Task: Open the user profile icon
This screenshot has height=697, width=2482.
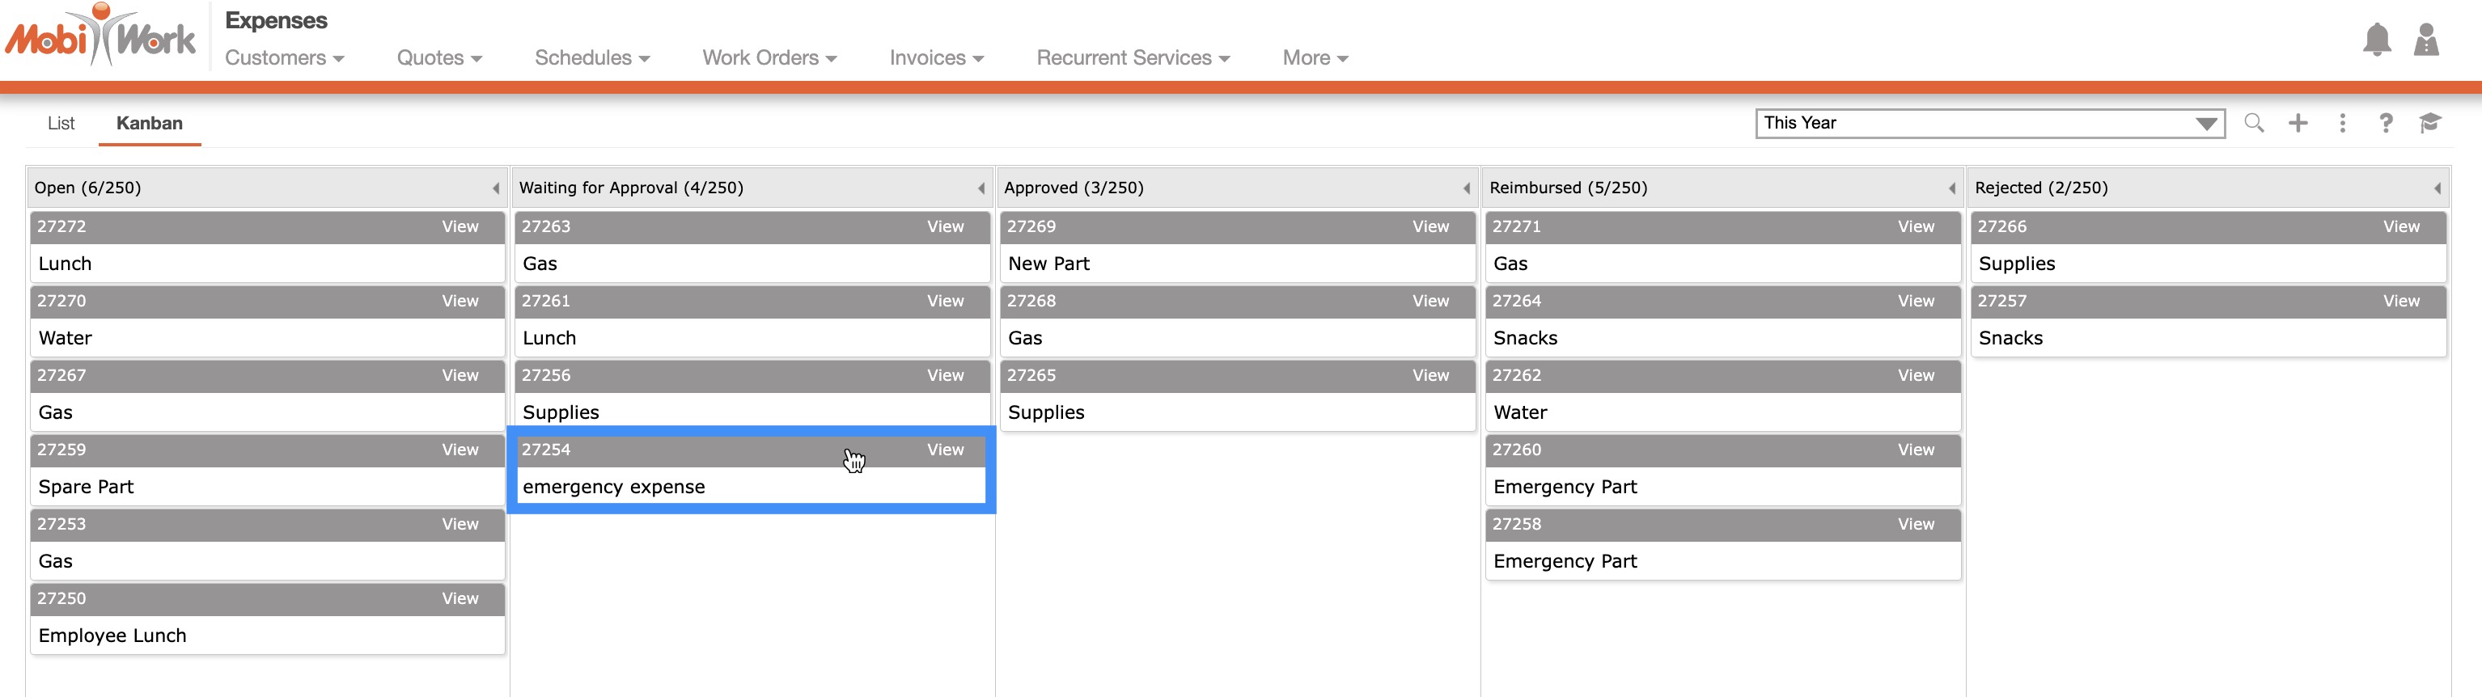Action: [2425, 40]
